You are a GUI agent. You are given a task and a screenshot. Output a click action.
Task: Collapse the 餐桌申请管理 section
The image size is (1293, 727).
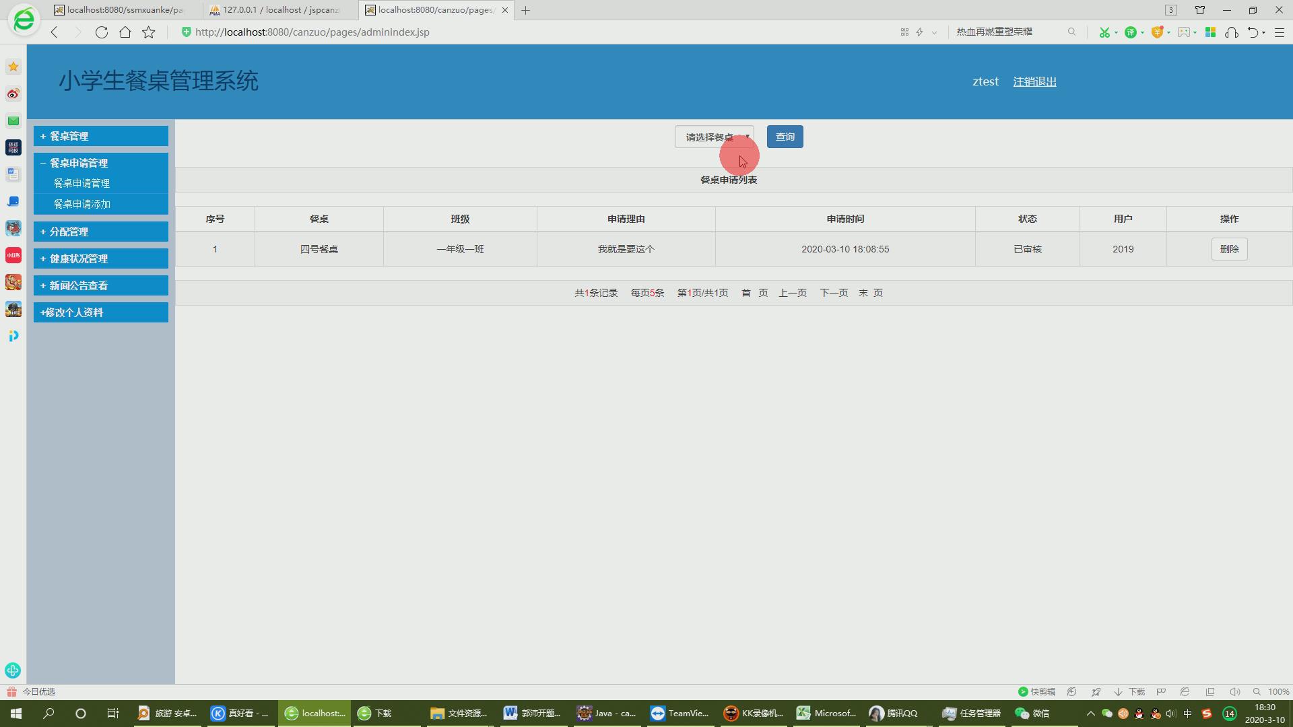coord(101,163)
